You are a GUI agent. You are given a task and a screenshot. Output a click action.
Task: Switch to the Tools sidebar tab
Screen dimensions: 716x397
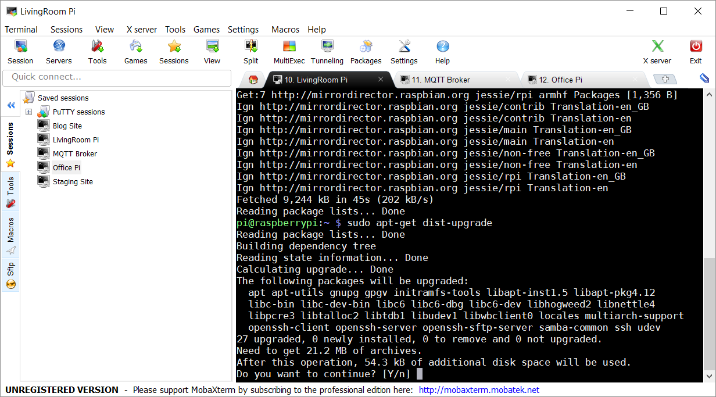(x=10, y=192)
